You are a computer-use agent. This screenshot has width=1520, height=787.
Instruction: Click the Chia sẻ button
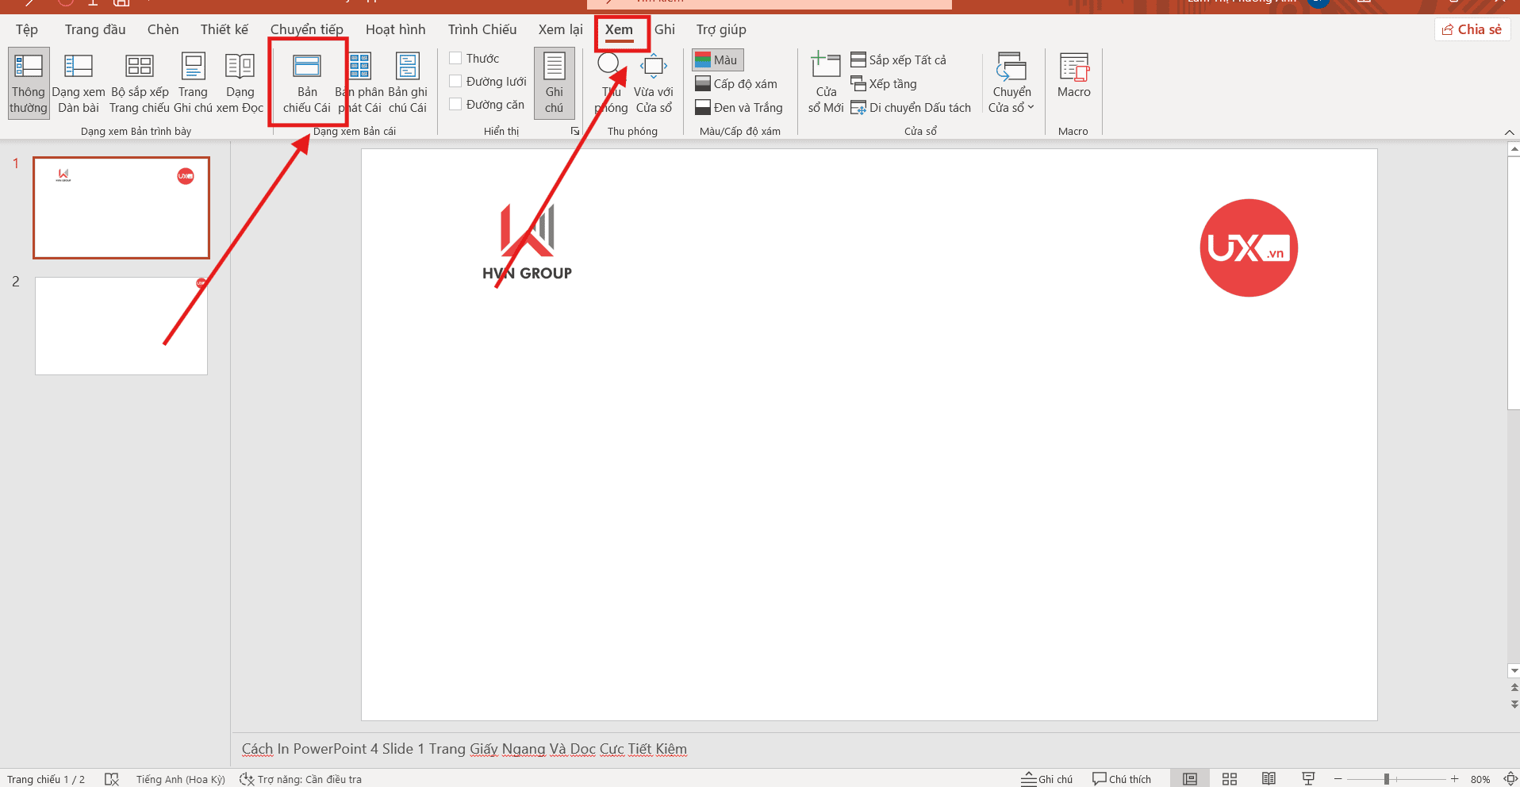(1472, 29)
